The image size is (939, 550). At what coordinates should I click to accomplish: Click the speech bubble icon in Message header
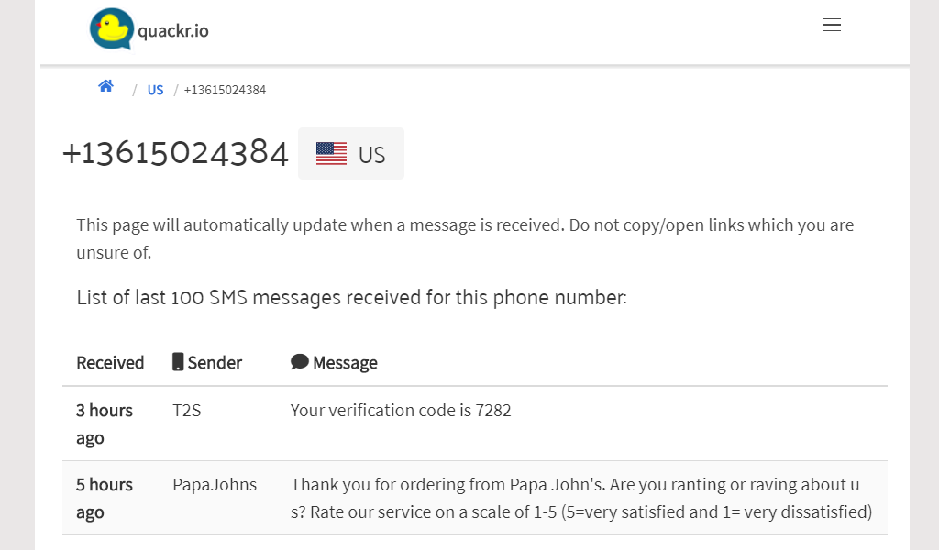click(x=299, y=361)
